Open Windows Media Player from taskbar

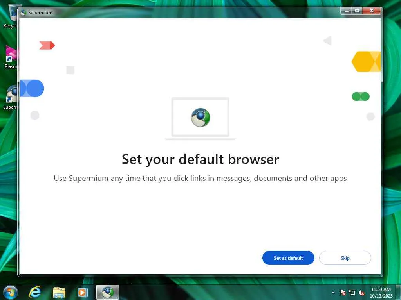tap(82, 293)
